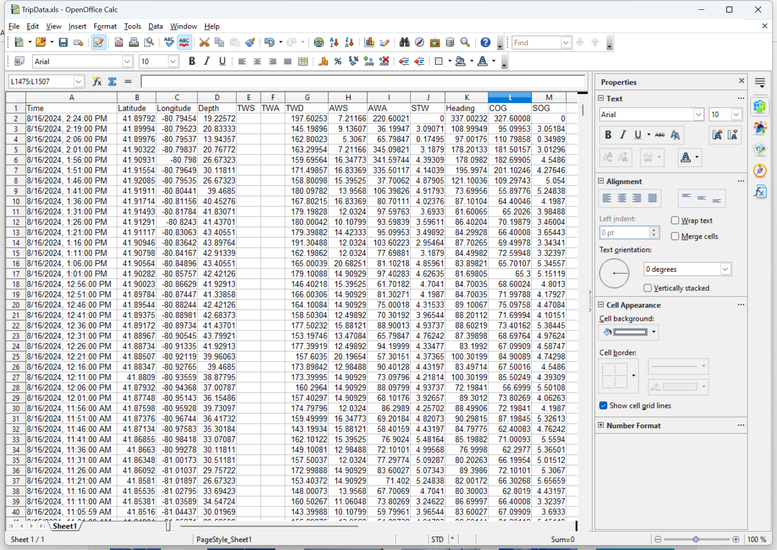Open the Find field dropdown
The width and height of the screenshot is (777, 550).
tap(566, 43)
